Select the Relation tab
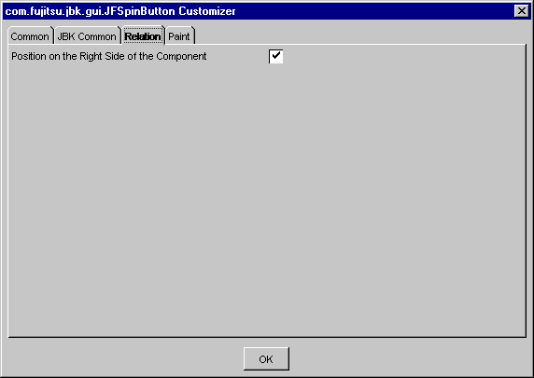Image resolution: width=534 pixels, height=378 pixels. tap(143, 36)
